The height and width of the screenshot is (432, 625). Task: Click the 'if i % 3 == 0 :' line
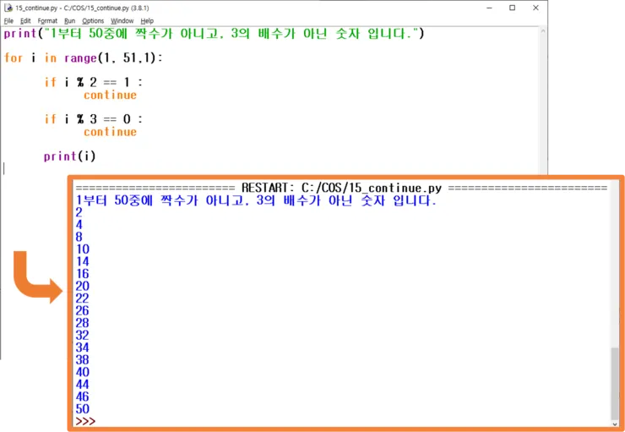(93, 119)
